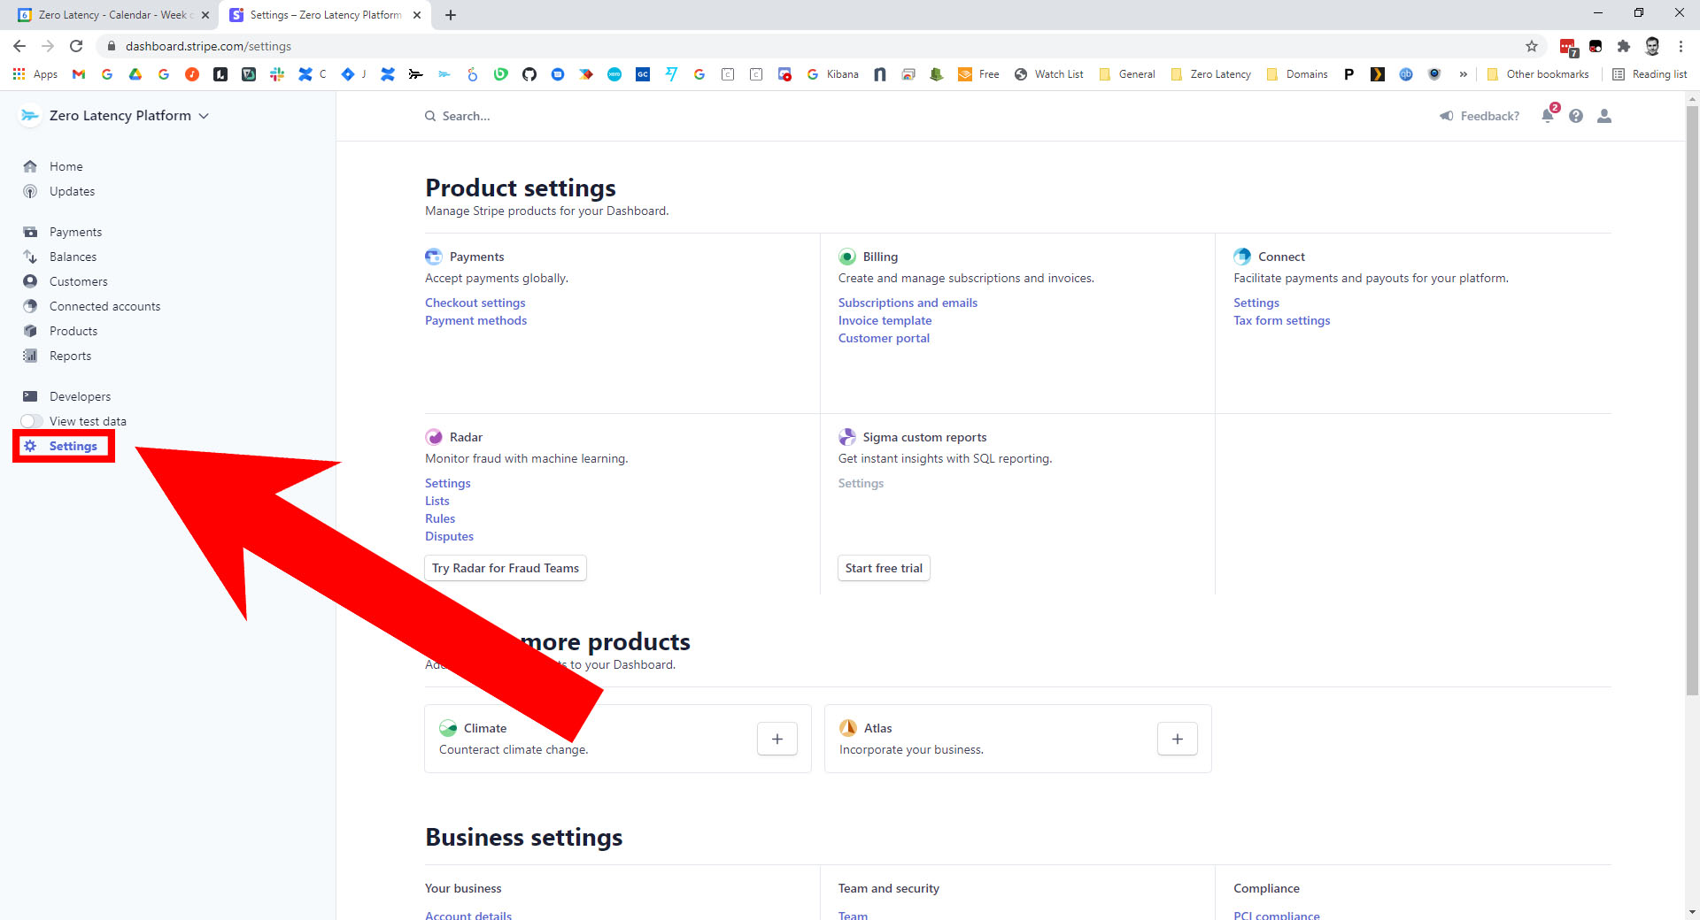Click the Feedback megaphone icon
Screen dimensions: 1700x920
(x=1447, y=116)
